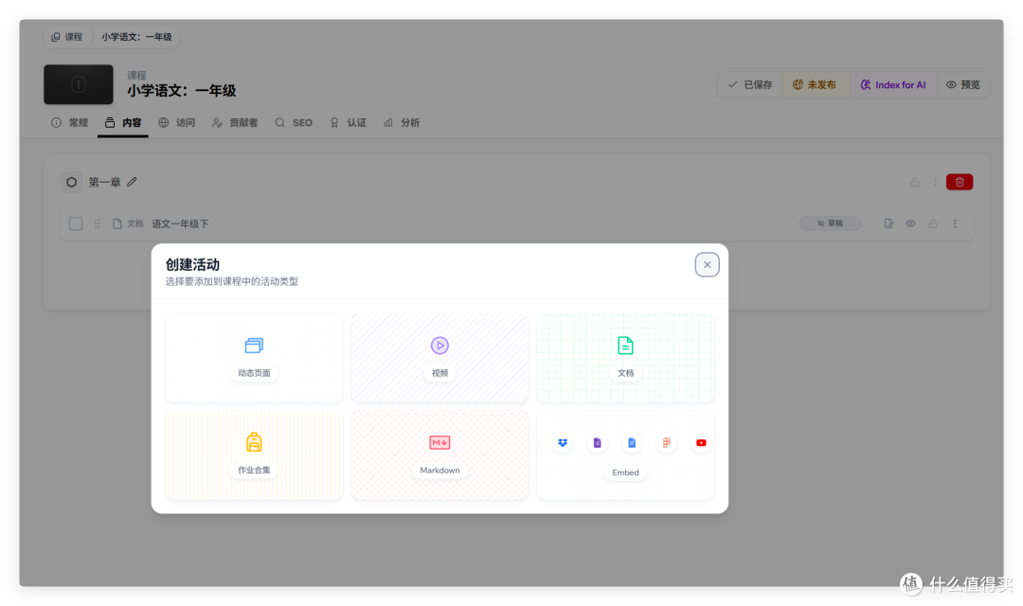Screen dimensions: 1023x606
Task: Click the 小学语文: 一年级 breadcrumb
Action: [136, 37]
